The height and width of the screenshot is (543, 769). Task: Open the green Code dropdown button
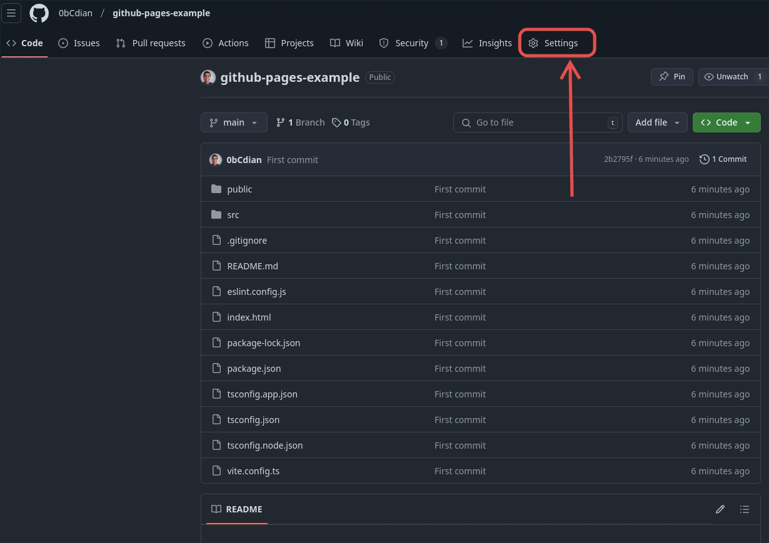click(726, 122)
